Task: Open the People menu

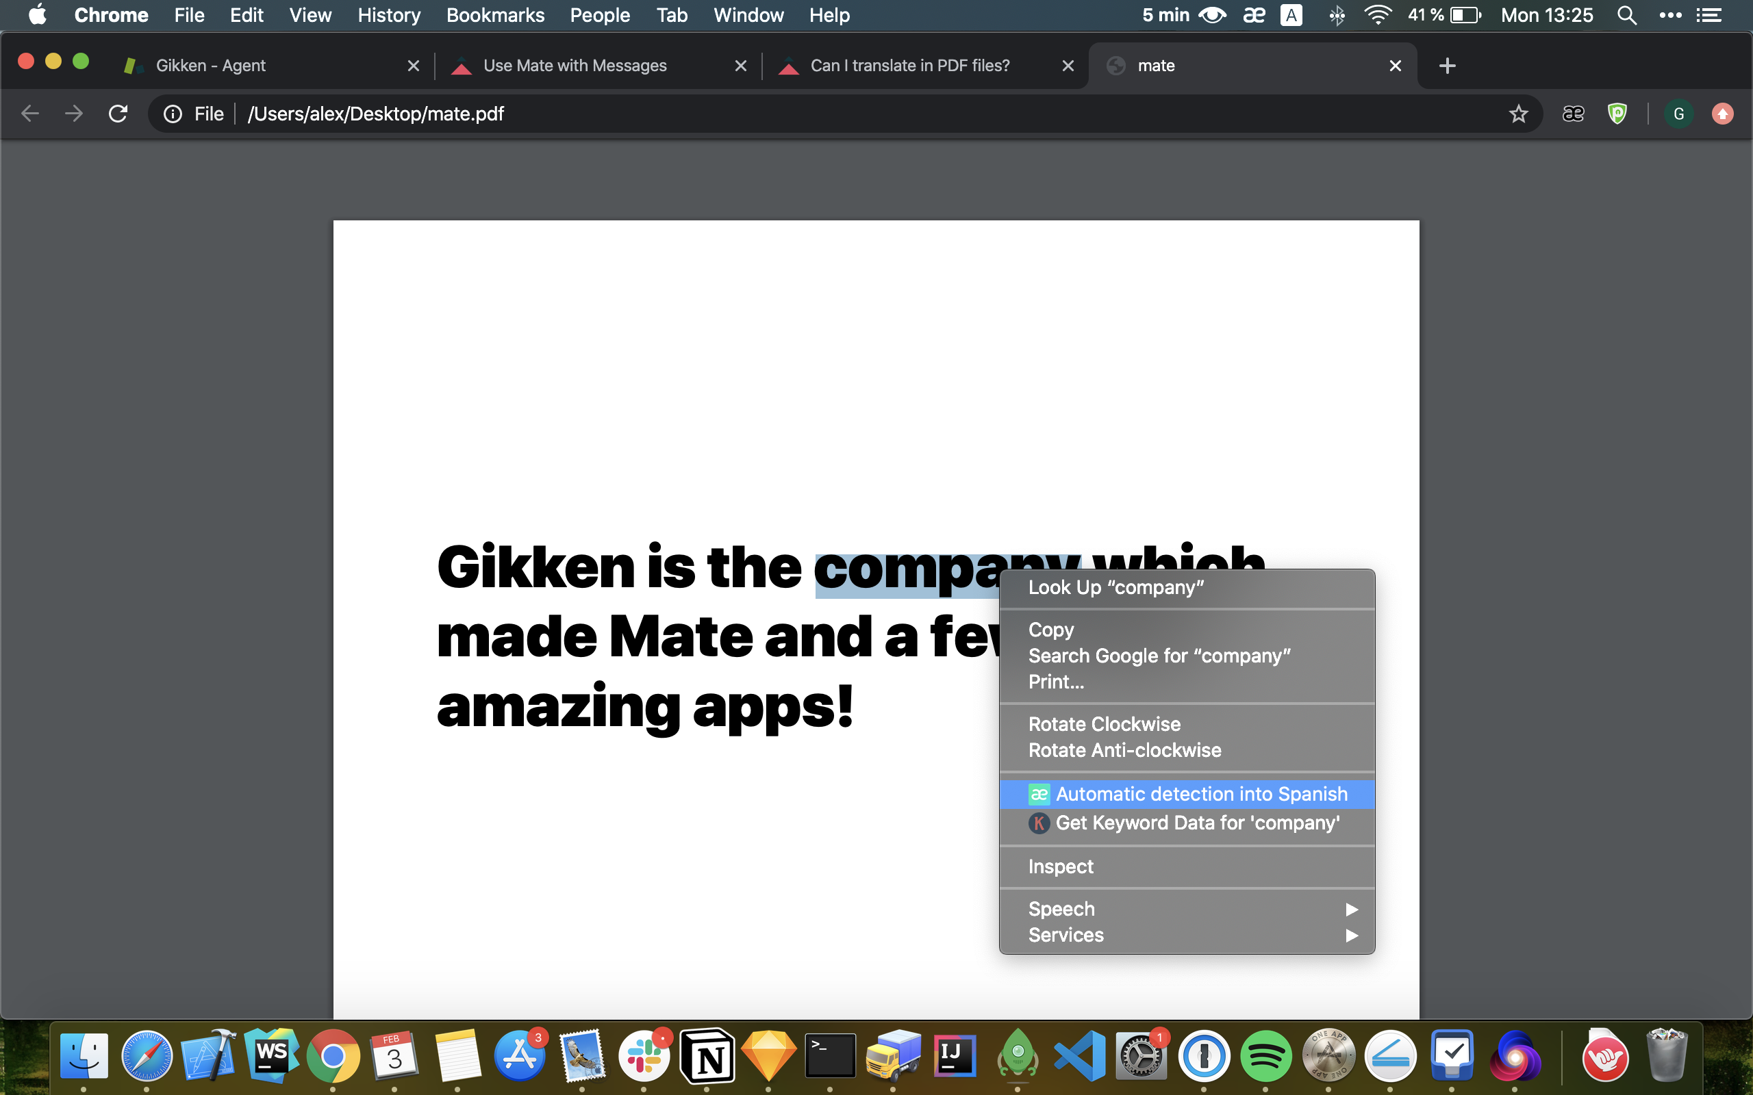Action: pos(600,15)
